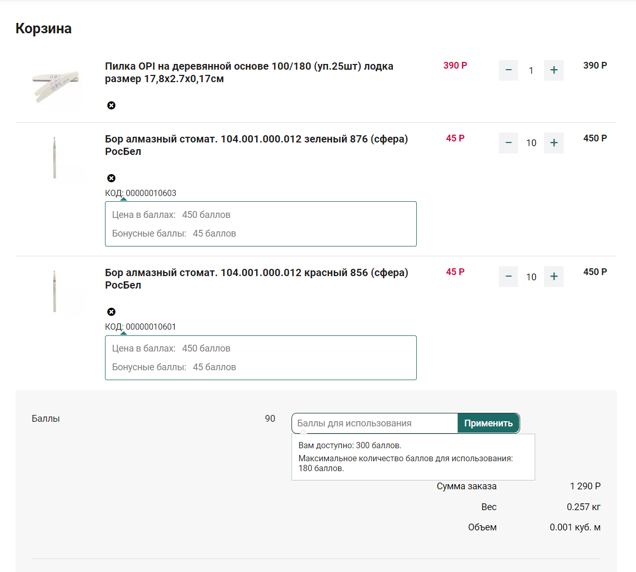Viewport: 636px width, 572px height.
Task: Reduce quantity of red 856 bur
Action: (508, 277)
